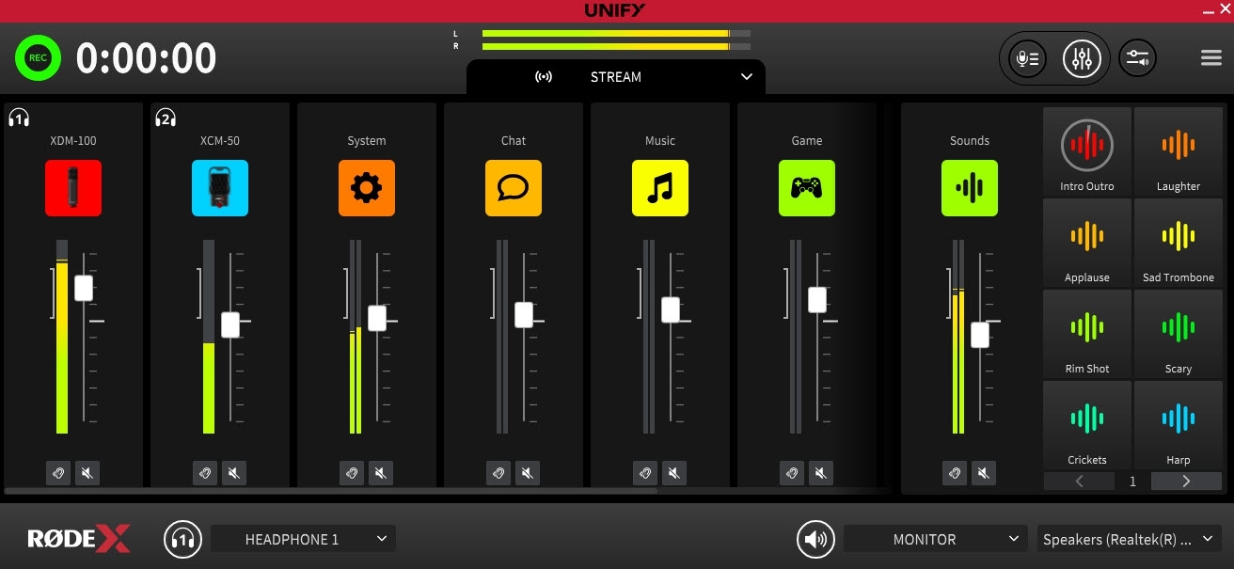Click the red XDM-100 microphone channel icon
Screen dimensions: 1234x569
(x=73, y=188)
